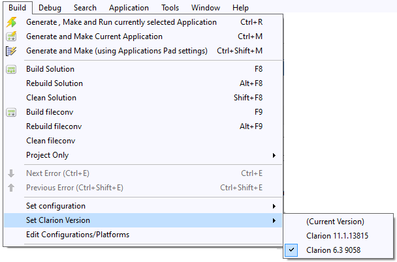Open the Tools menu

pos(170,8)
